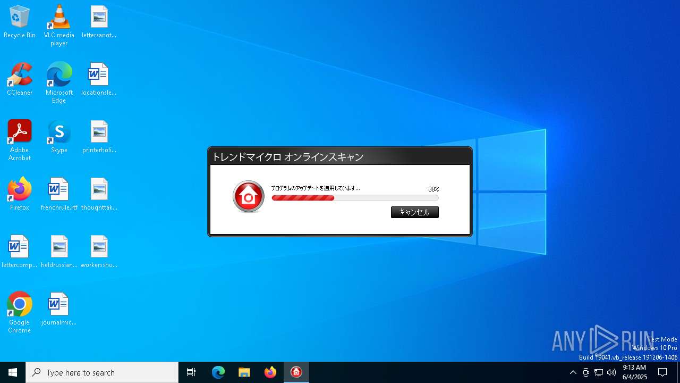Open Task View from the taskbar
The width and height of the screenshot is (680, 383).
point(191,372)
